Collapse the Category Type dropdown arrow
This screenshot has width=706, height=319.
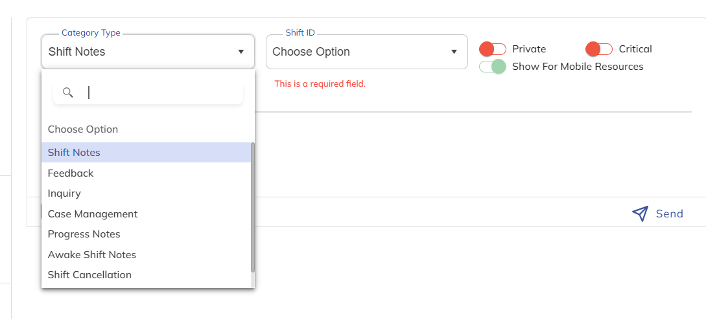click(x=241, y=52)
